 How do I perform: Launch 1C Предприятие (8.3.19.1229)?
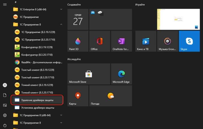(38, 32)
